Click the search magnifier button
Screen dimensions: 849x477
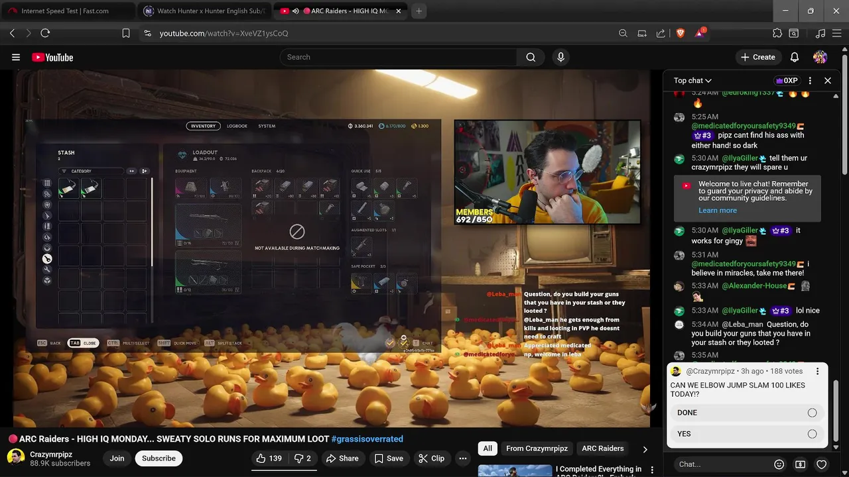[531, 57]
